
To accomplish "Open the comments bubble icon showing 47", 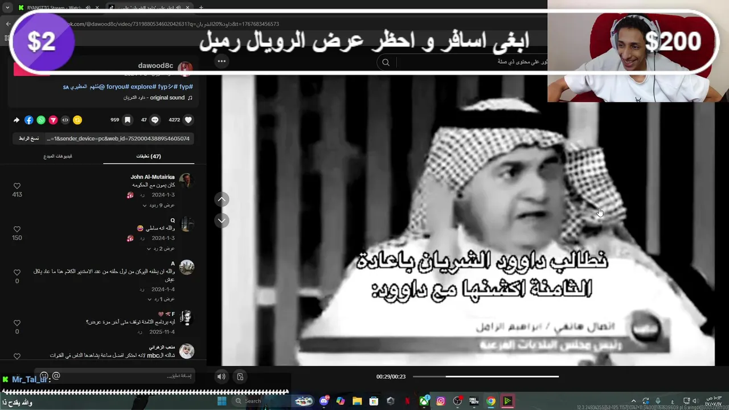I will point(154,120).
